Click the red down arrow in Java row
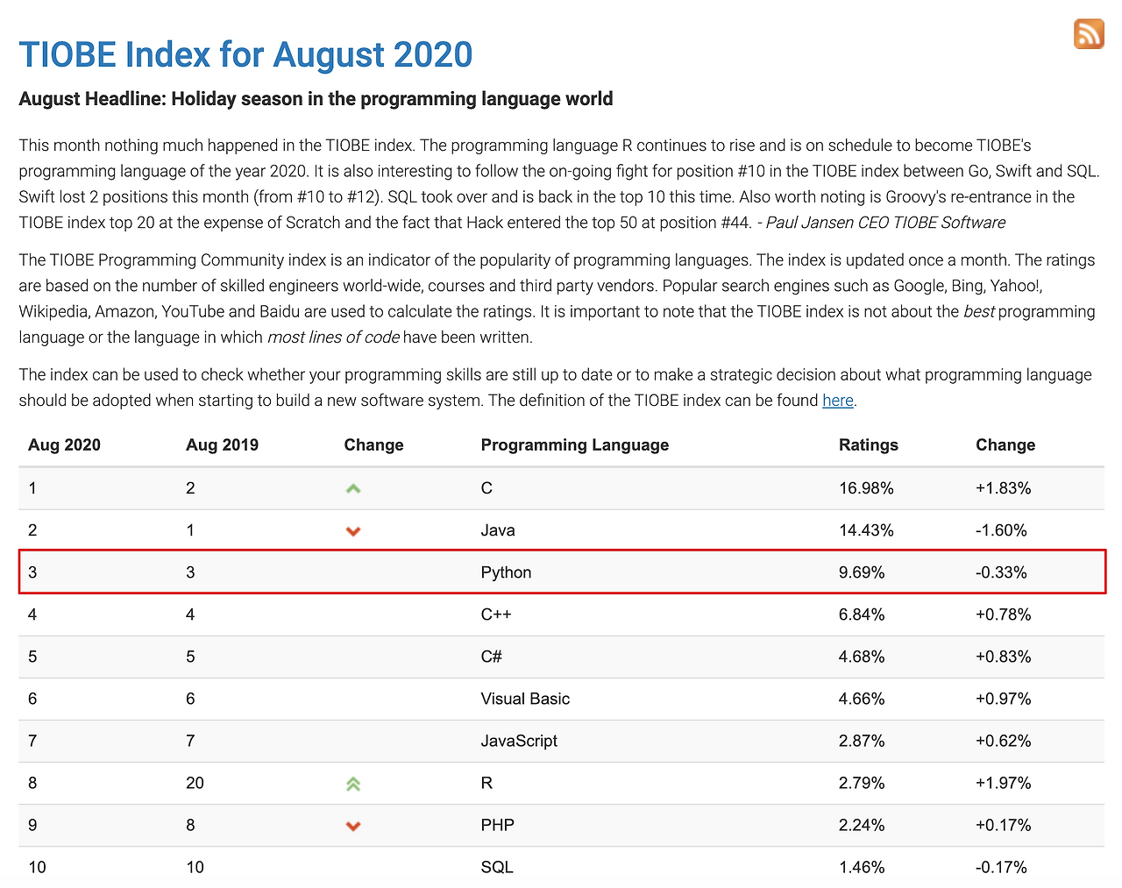1122x888 pixels. point(353,531)
